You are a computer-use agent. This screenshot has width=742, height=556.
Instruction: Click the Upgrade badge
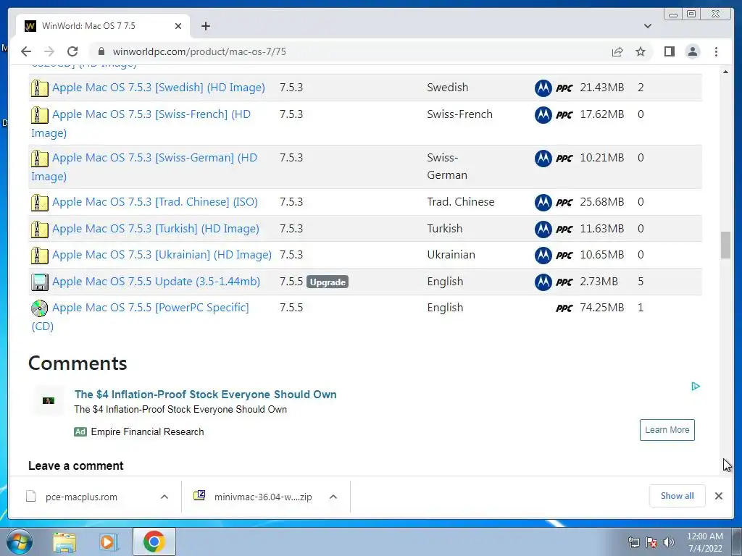click(x=328, y=282)
